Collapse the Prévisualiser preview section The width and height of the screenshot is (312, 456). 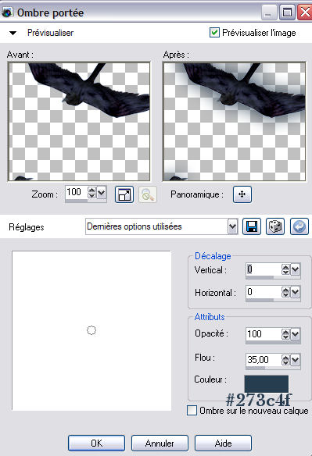[13, 33]
